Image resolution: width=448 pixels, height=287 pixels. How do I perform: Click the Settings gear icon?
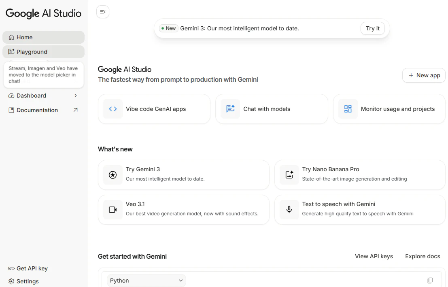(x=11, y=281)
